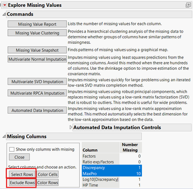
Task: Click Multivariate SVD Imputation button
Action: [37, 81]
